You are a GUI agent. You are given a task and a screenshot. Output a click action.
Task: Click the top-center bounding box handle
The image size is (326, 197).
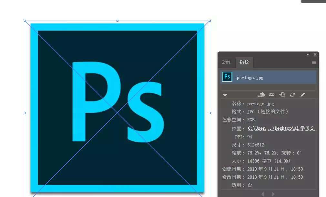(117, 21)
